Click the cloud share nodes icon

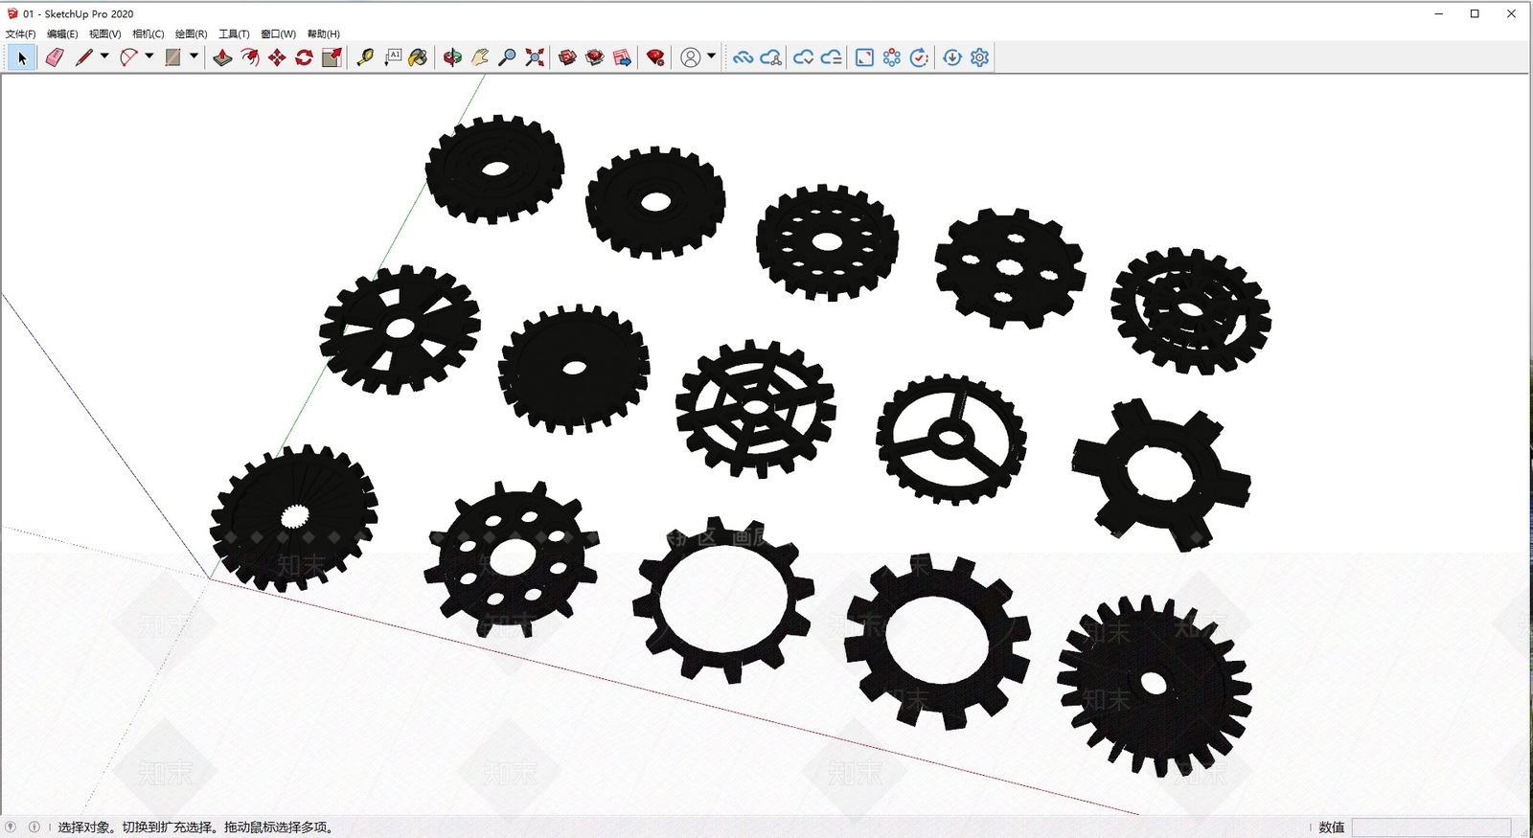click(770, 57)
